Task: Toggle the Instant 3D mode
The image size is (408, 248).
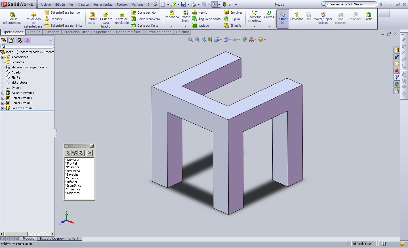Action: pyautogui.click(x=283, y=19)
